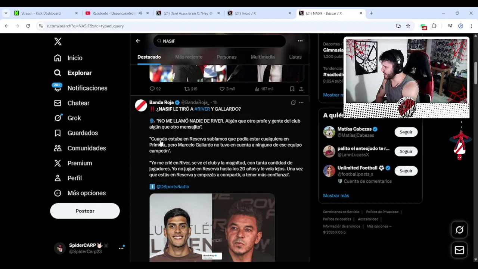This screenshot has width=478, height=269.
Task: Select the Destacado tab
Action: point(149,57)
